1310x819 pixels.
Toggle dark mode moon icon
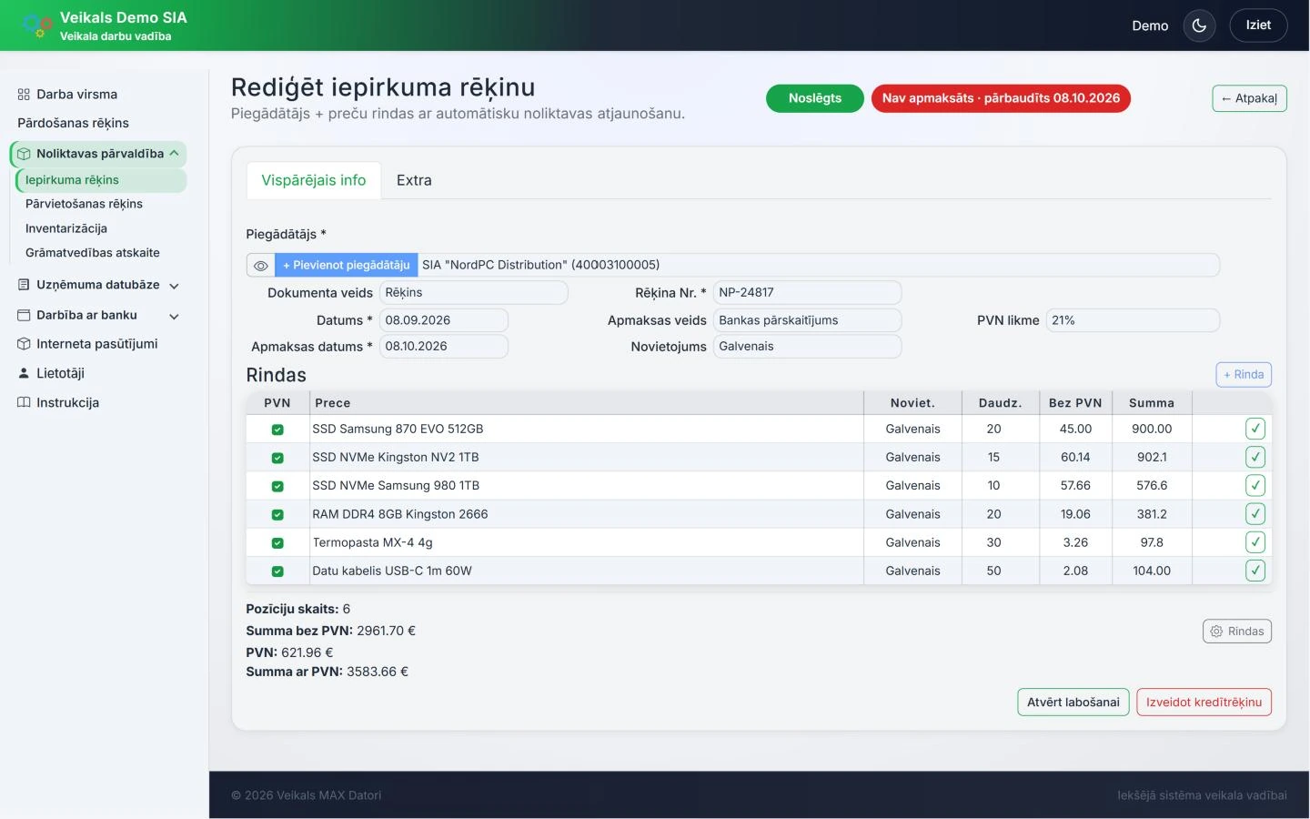tap(1199, 25)
